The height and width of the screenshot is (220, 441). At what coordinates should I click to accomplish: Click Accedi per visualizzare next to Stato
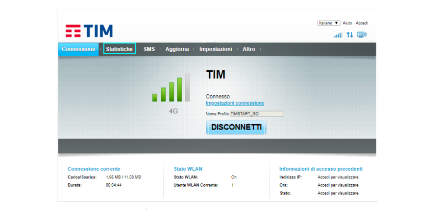pyautogui.click(x=338, y=193)
